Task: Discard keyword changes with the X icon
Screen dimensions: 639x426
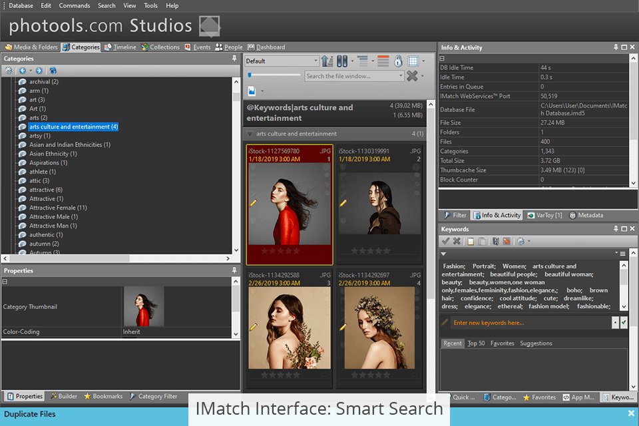Action: (x=457, y=242)
